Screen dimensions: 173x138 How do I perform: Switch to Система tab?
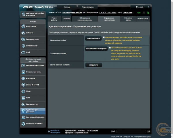tap(66, 19)
